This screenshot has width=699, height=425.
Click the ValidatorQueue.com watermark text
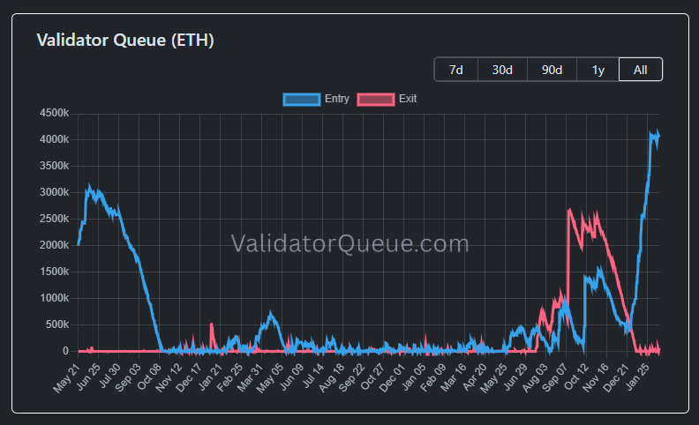point(349,243)
